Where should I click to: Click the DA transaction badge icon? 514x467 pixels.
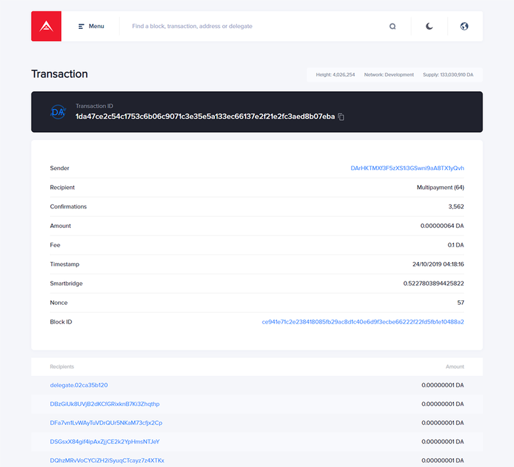(x=58, y=112)
